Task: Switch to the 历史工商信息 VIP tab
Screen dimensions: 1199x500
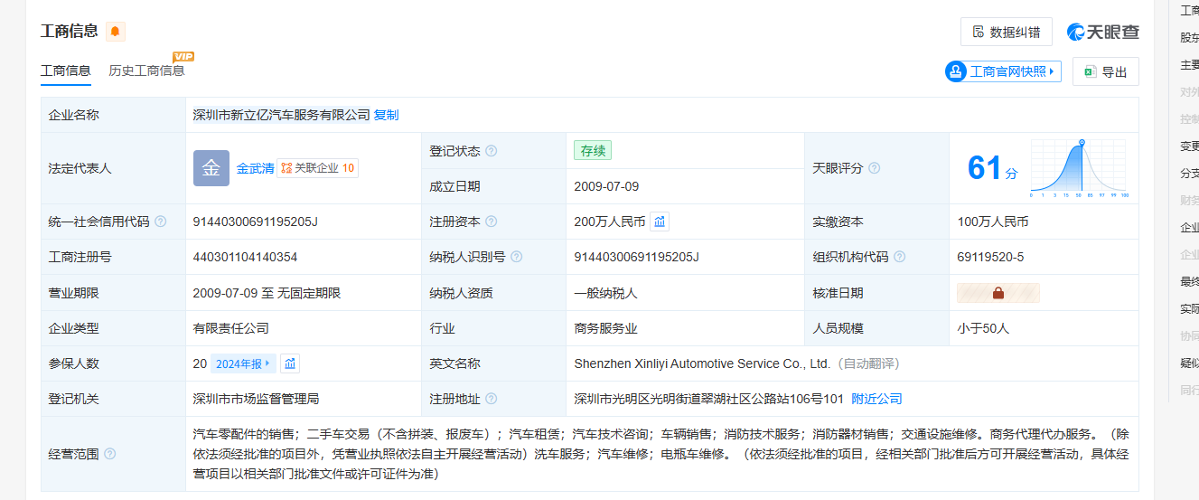Action: tap(146, 71)
